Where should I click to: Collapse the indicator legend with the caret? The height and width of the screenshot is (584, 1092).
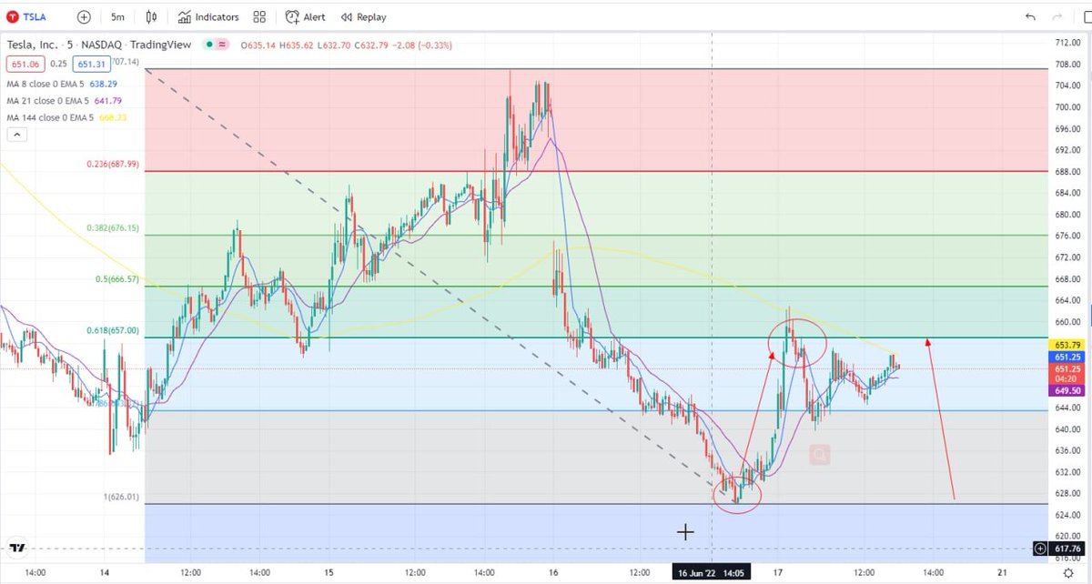point(16,134)
